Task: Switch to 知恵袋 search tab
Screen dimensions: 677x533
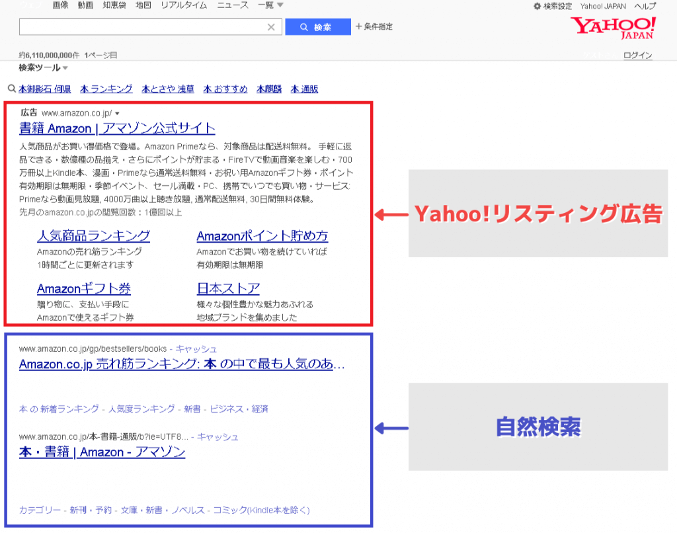Action: 114,5
